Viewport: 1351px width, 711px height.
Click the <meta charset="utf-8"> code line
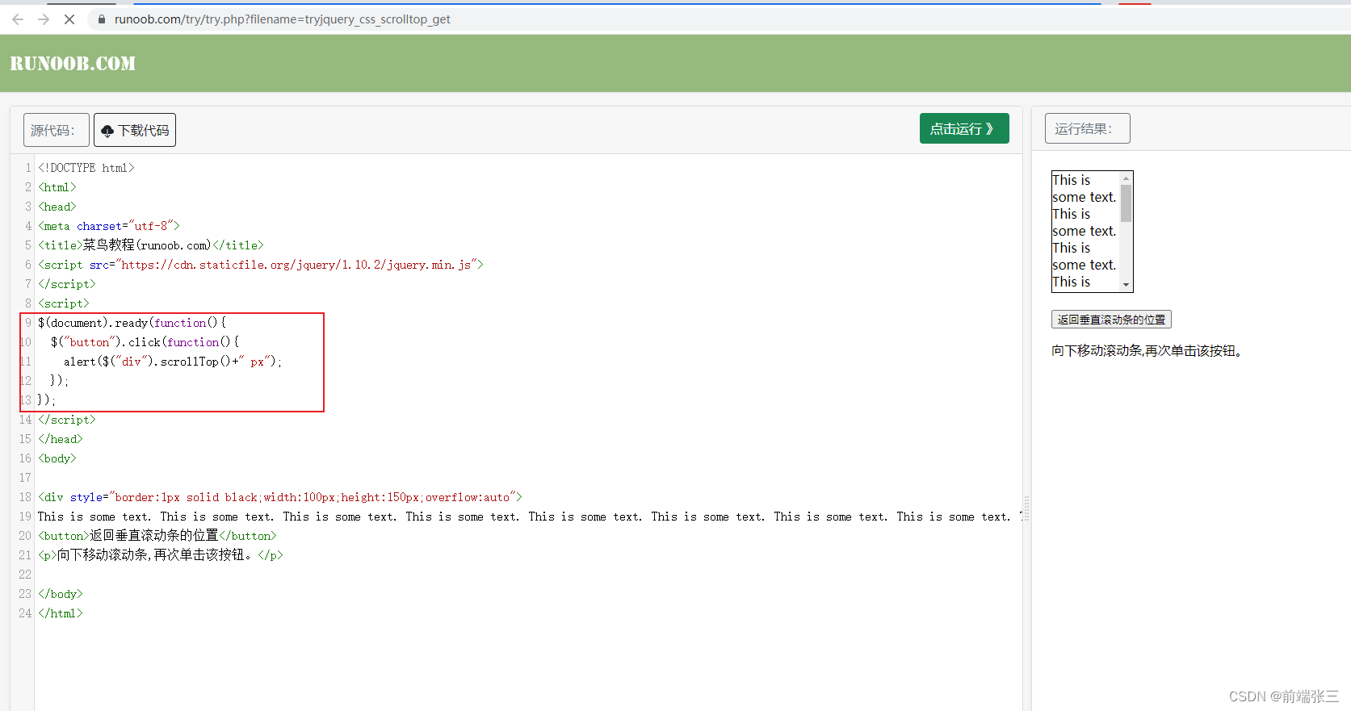[109, 226]
